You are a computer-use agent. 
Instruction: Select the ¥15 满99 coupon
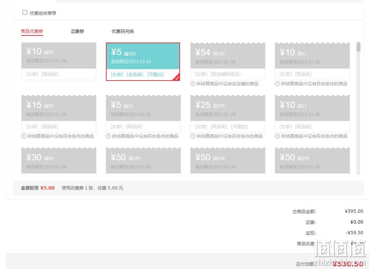59,114
